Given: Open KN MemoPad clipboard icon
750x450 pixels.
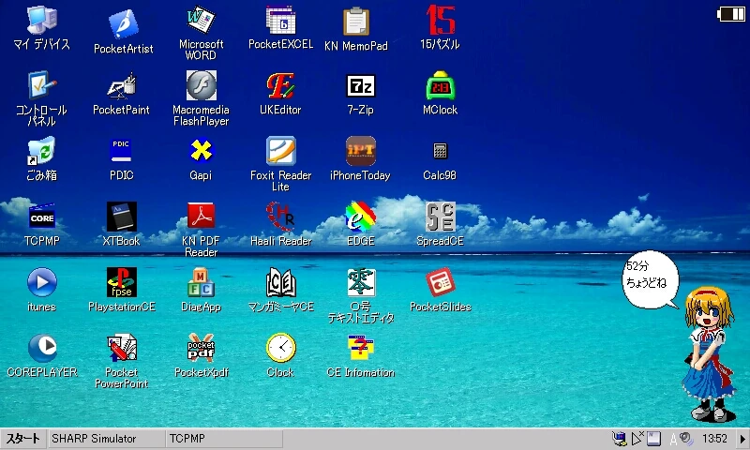Looking at the screenshot, I should (356, 22).
